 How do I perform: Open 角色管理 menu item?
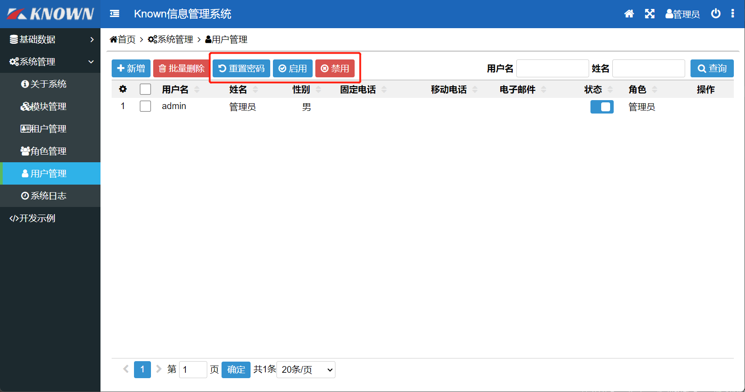pos(50,151)
